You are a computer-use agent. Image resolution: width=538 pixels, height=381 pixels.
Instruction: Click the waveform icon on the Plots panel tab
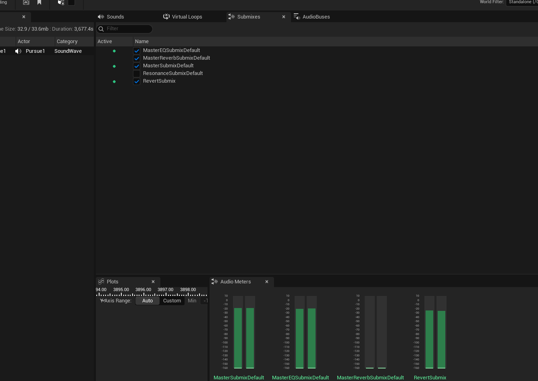[101, 281]
